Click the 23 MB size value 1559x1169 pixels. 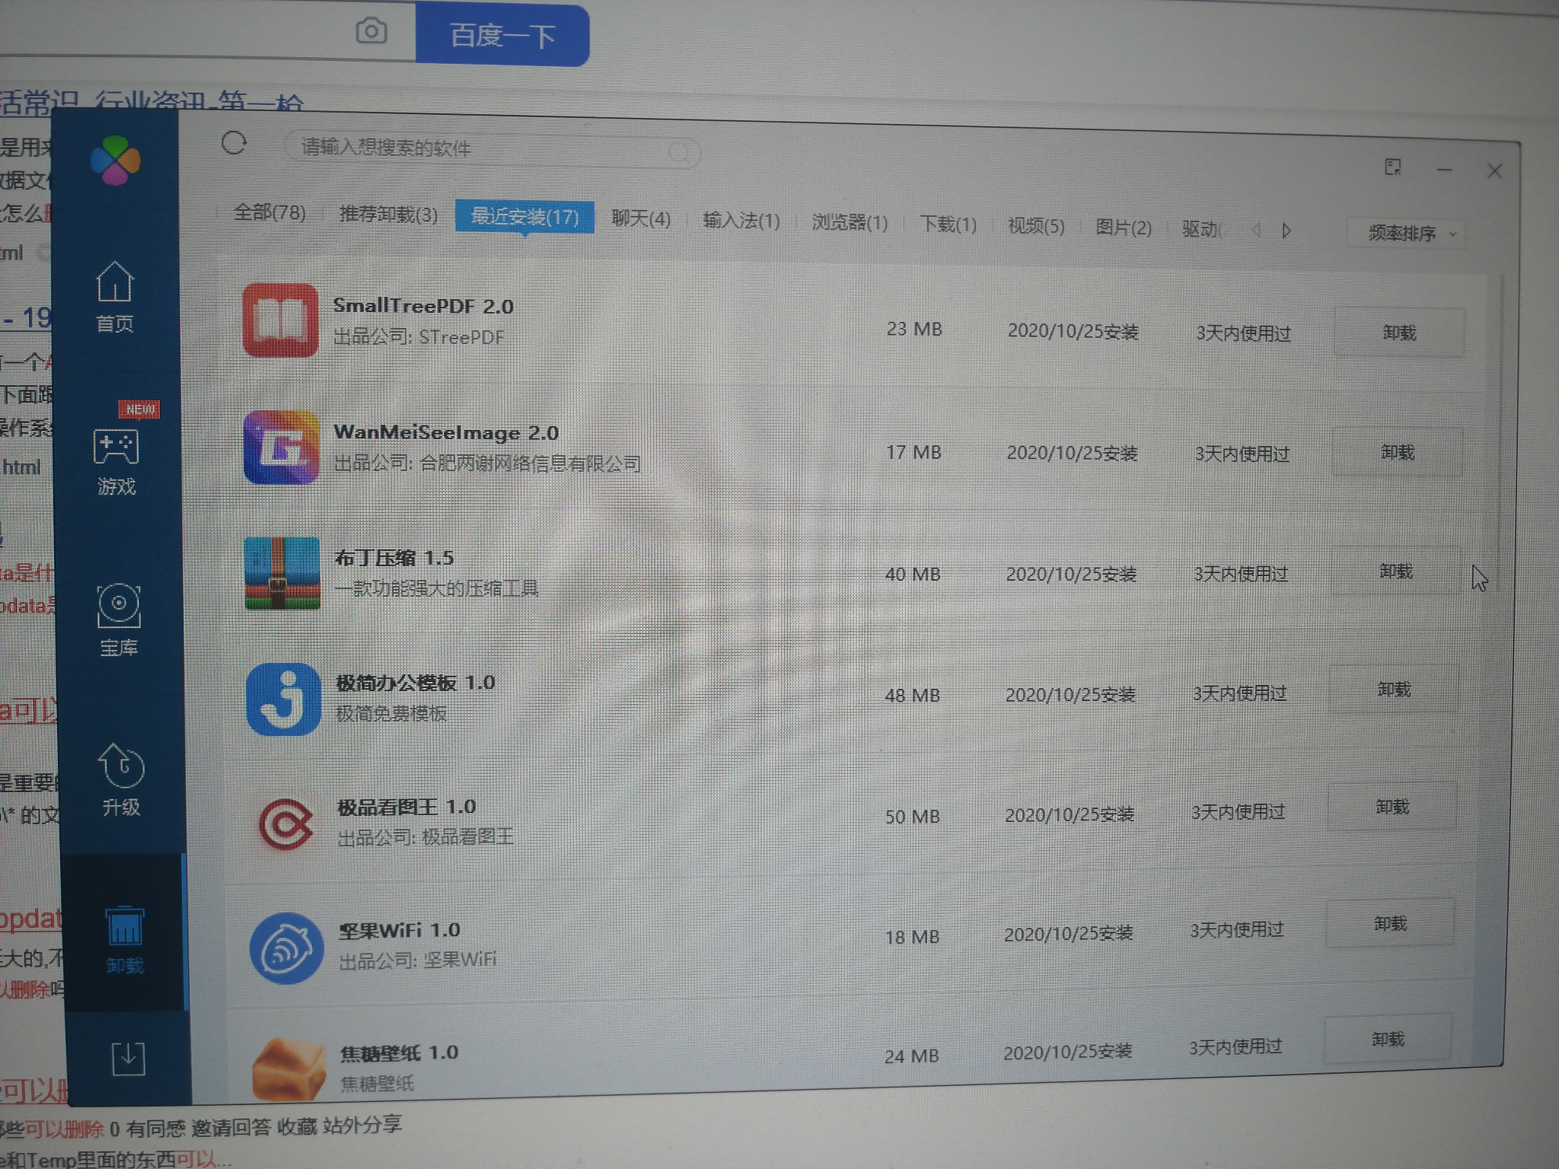[914, 330]
